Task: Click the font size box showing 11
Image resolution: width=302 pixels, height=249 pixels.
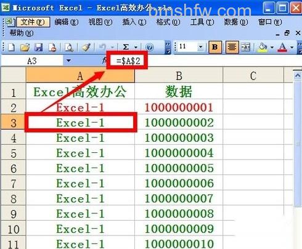Action: tap(188, 47)
